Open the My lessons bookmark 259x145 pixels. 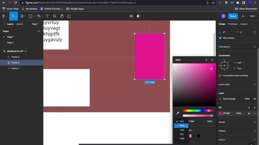30,9
